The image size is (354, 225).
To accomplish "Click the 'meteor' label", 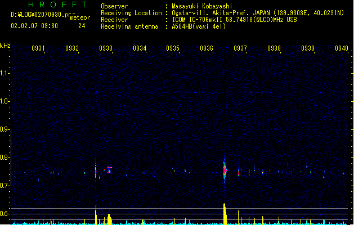I will click(80, 17).
